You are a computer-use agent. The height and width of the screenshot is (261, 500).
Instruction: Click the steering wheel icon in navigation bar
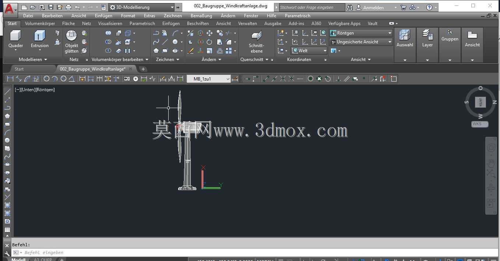(x=491, y=148)
